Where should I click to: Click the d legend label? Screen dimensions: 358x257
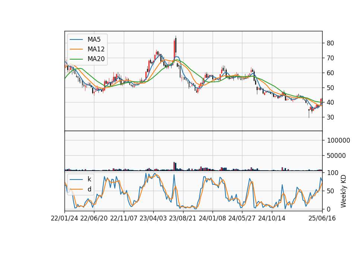pos(89,189)
